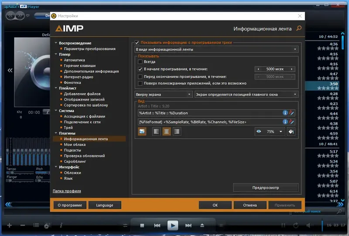Click the Отмена button
This screenshot has height=236, width=349.
250,205
